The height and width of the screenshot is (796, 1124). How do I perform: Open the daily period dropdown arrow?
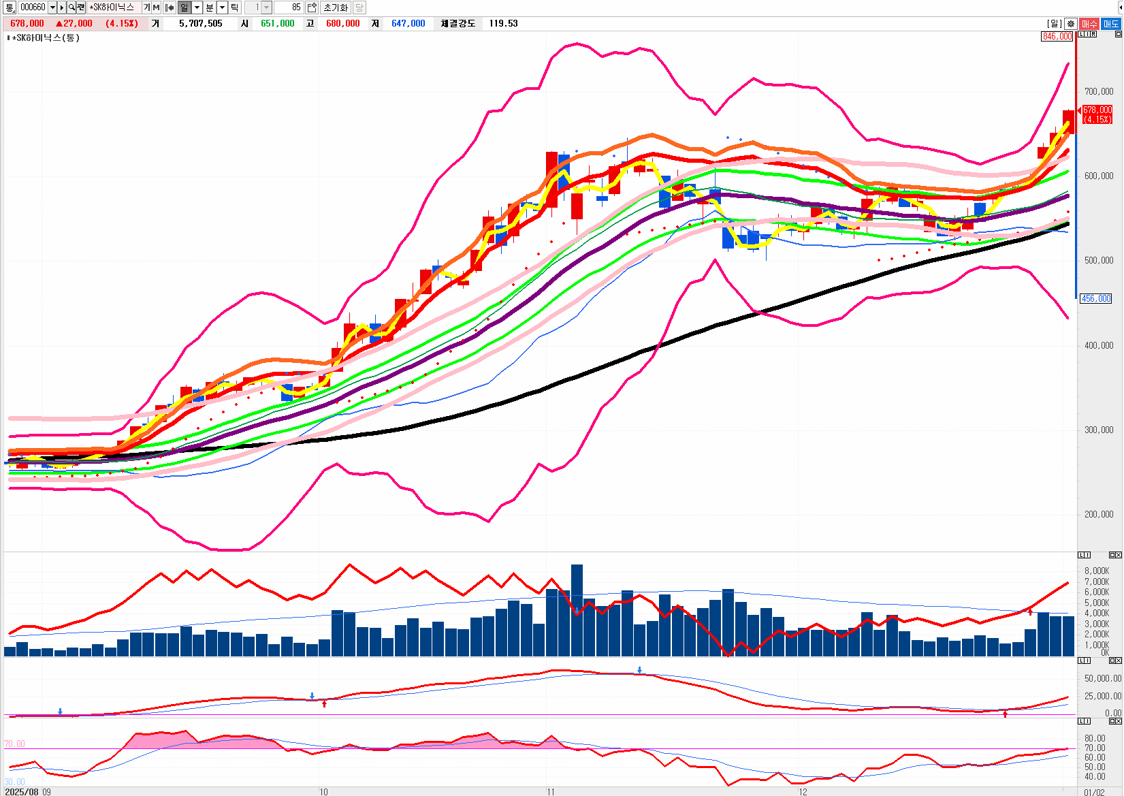(197, 7)
